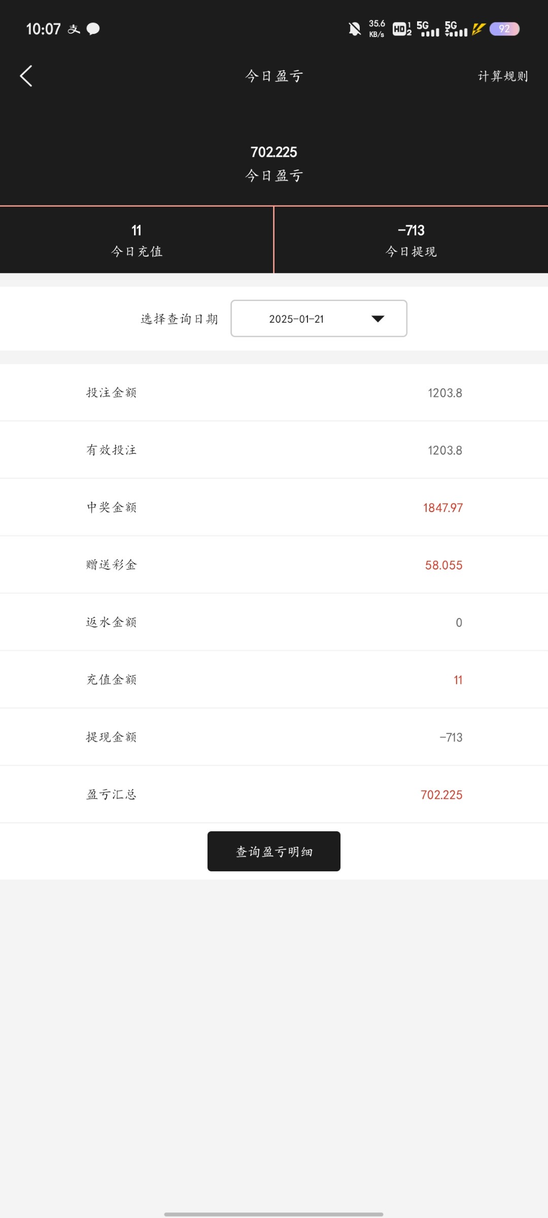This screenshot has width=548, height=1218.
Task: Tap the chat bubble status icon
Action: click(x=93, y=29)
